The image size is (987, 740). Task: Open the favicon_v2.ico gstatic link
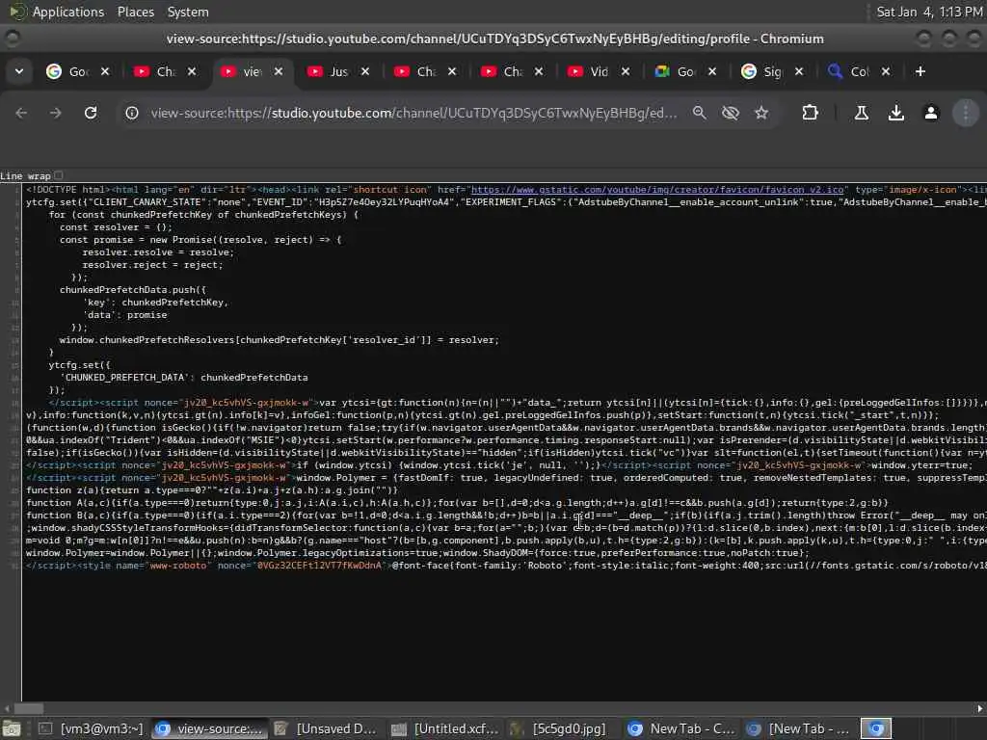point(657,190)
